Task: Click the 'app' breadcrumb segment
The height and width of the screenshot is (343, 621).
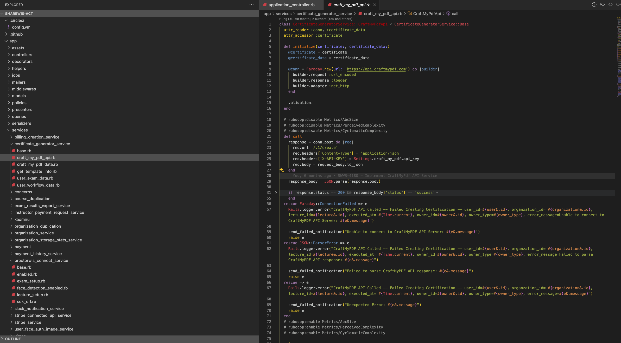Action: click(x=267, y=14)
